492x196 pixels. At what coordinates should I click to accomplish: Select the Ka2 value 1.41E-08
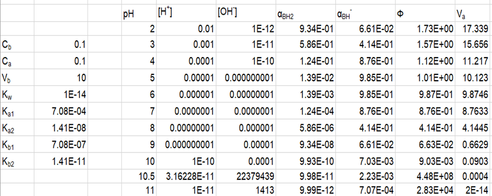tap(61, 128)
